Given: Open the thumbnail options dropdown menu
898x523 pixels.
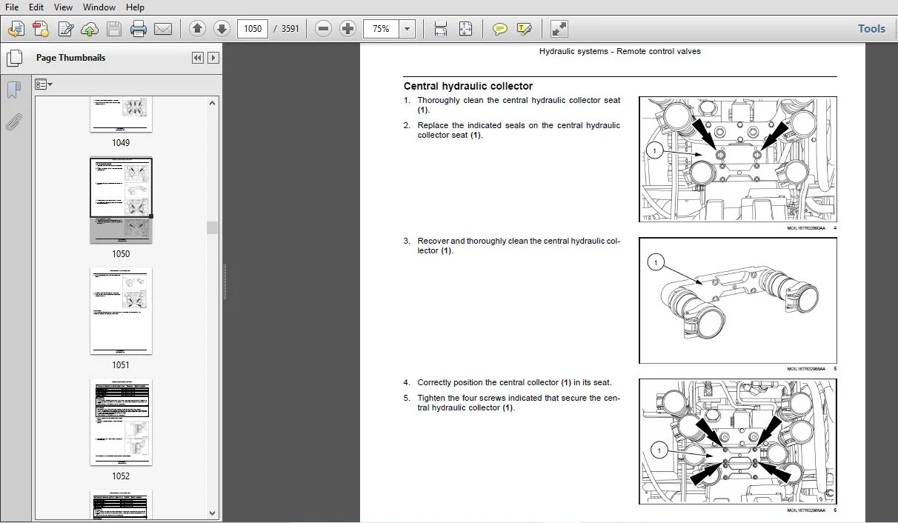Looking at the screenshot, I should (x=44, y=84).
